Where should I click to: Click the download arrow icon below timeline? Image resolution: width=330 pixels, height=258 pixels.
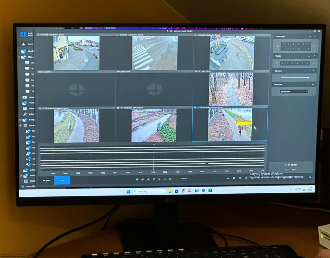point(228,178)
